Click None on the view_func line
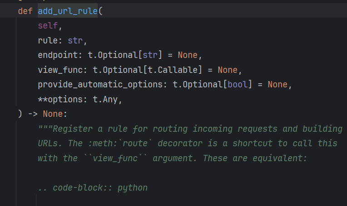Image resolution: width=347 pixels, height=206 pixels. tap(228, 70)
